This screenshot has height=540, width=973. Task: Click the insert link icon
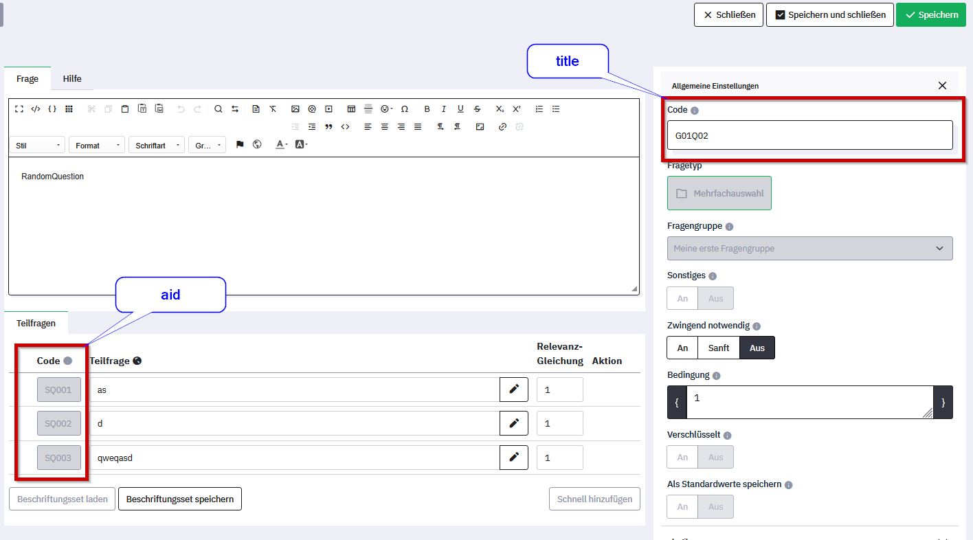(x=502, y=127)
